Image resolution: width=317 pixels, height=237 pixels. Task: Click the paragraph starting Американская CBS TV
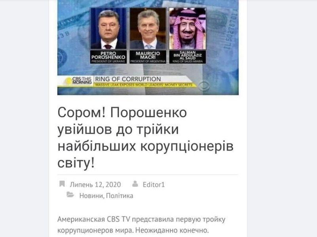[141, 225]
